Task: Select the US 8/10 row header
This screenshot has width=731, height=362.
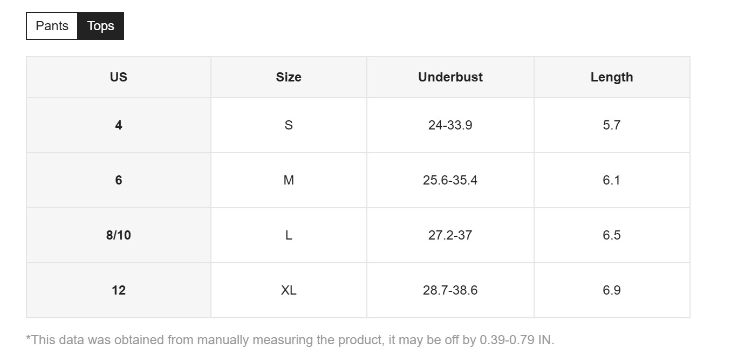Action: 119,235
